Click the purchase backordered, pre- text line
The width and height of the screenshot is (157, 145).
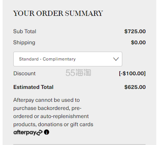[x=47, y=108]
